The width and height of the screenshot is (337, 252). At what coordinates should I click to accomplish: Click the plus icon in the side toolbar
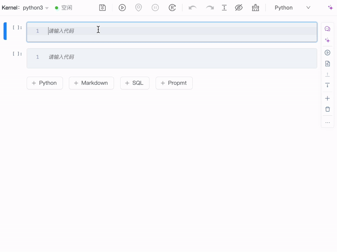327,98
